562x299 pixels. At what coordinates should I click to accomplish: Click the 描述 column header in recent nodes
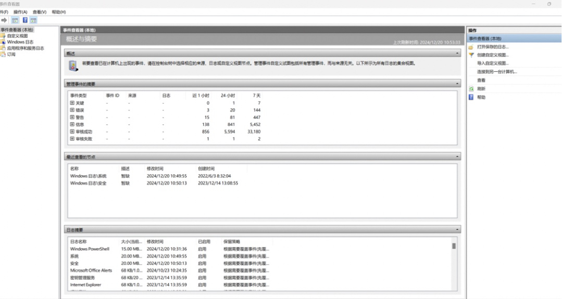pos(125,168)
